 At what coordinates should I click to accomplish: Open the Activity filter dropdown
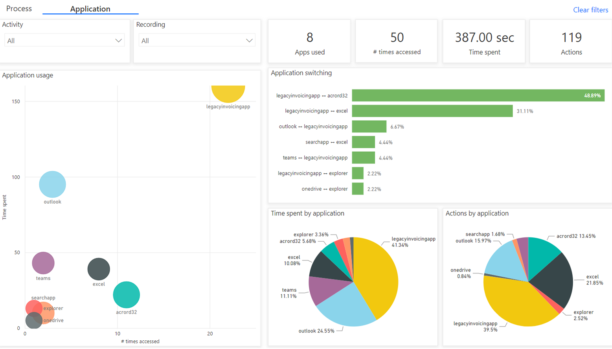click(64, 40)
